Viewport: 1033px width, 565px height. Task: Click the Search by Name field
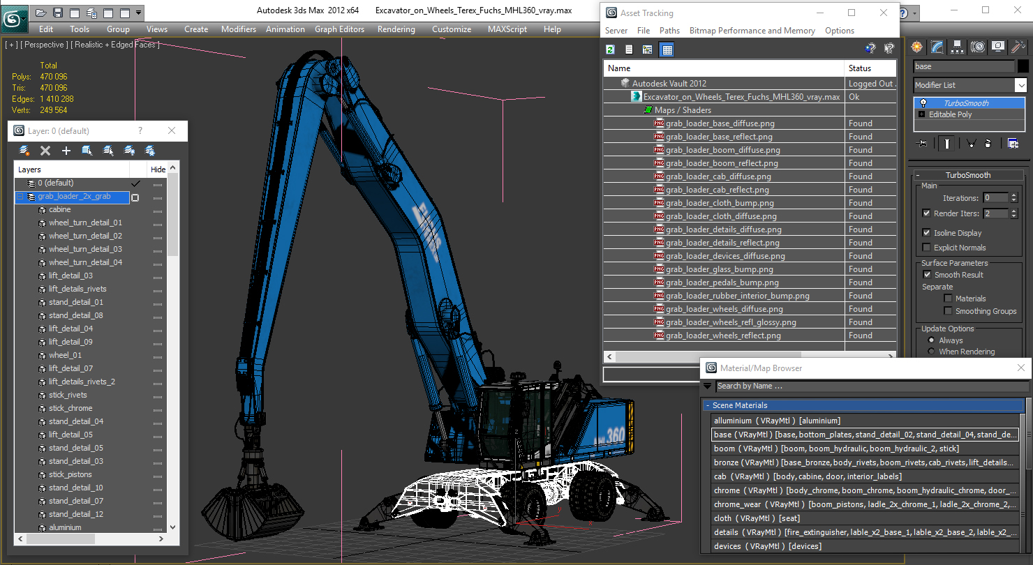click(x=872, y=386)
